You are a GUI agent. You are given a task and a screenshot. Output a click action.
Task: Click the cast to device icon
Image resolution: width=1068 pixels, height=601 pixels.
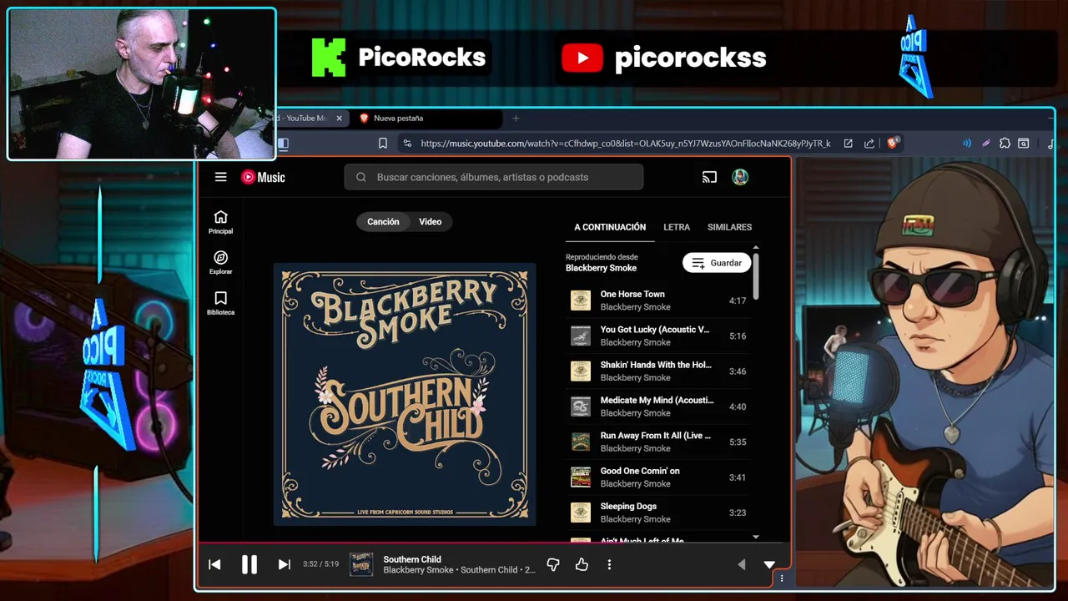pyautogui.click(x=709, y=177)
